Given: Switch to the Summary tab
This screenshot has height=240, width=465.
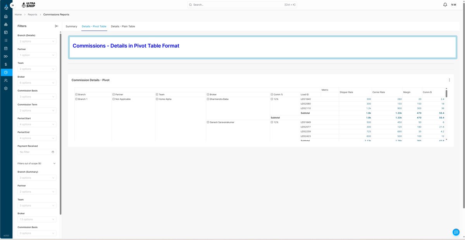Looking at the screenshot, I should 71,26.
